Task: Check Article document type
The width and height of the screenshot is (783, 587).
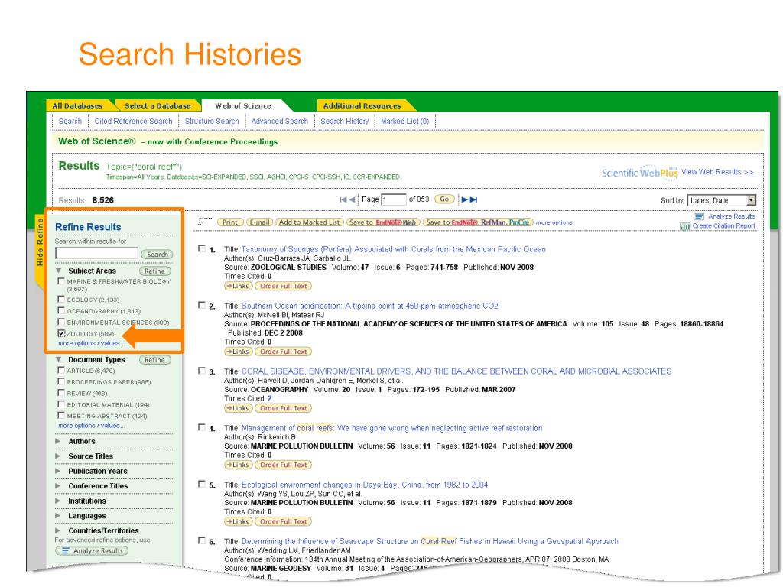Action: [61, 371]
